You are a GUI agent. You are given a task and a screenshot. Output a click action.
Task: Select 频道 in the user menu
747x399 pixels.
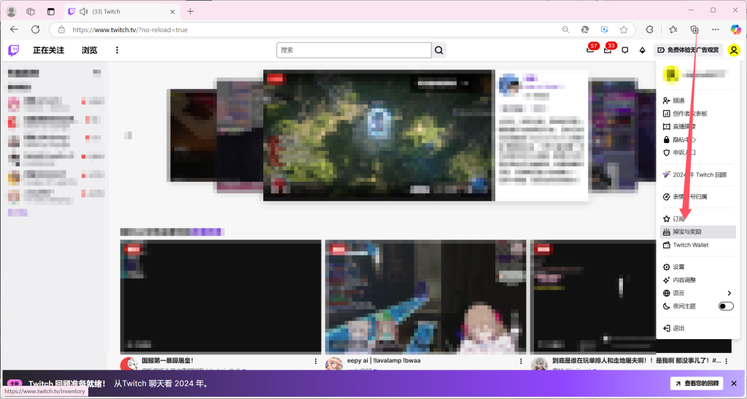pyautogui.click(x=697, y=101)
